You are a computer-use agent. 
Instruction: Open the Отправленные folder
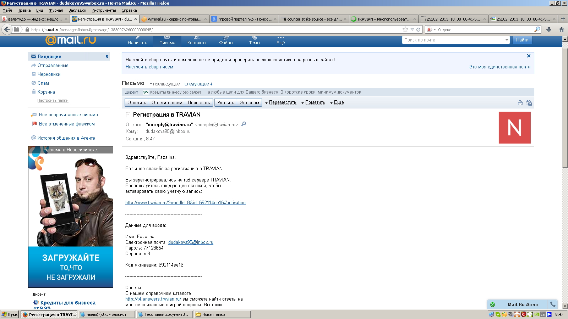(53, 66)
